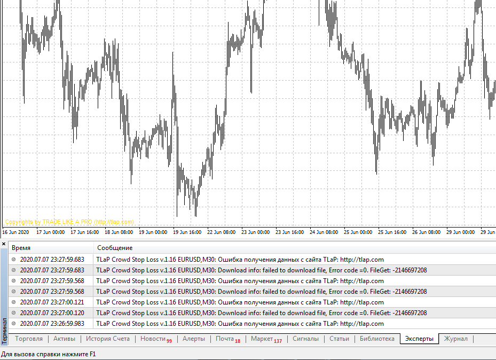496x360 pixels.
Task: Click the status icon of the 23:27:00.121 row
Action: coord(13,302)
